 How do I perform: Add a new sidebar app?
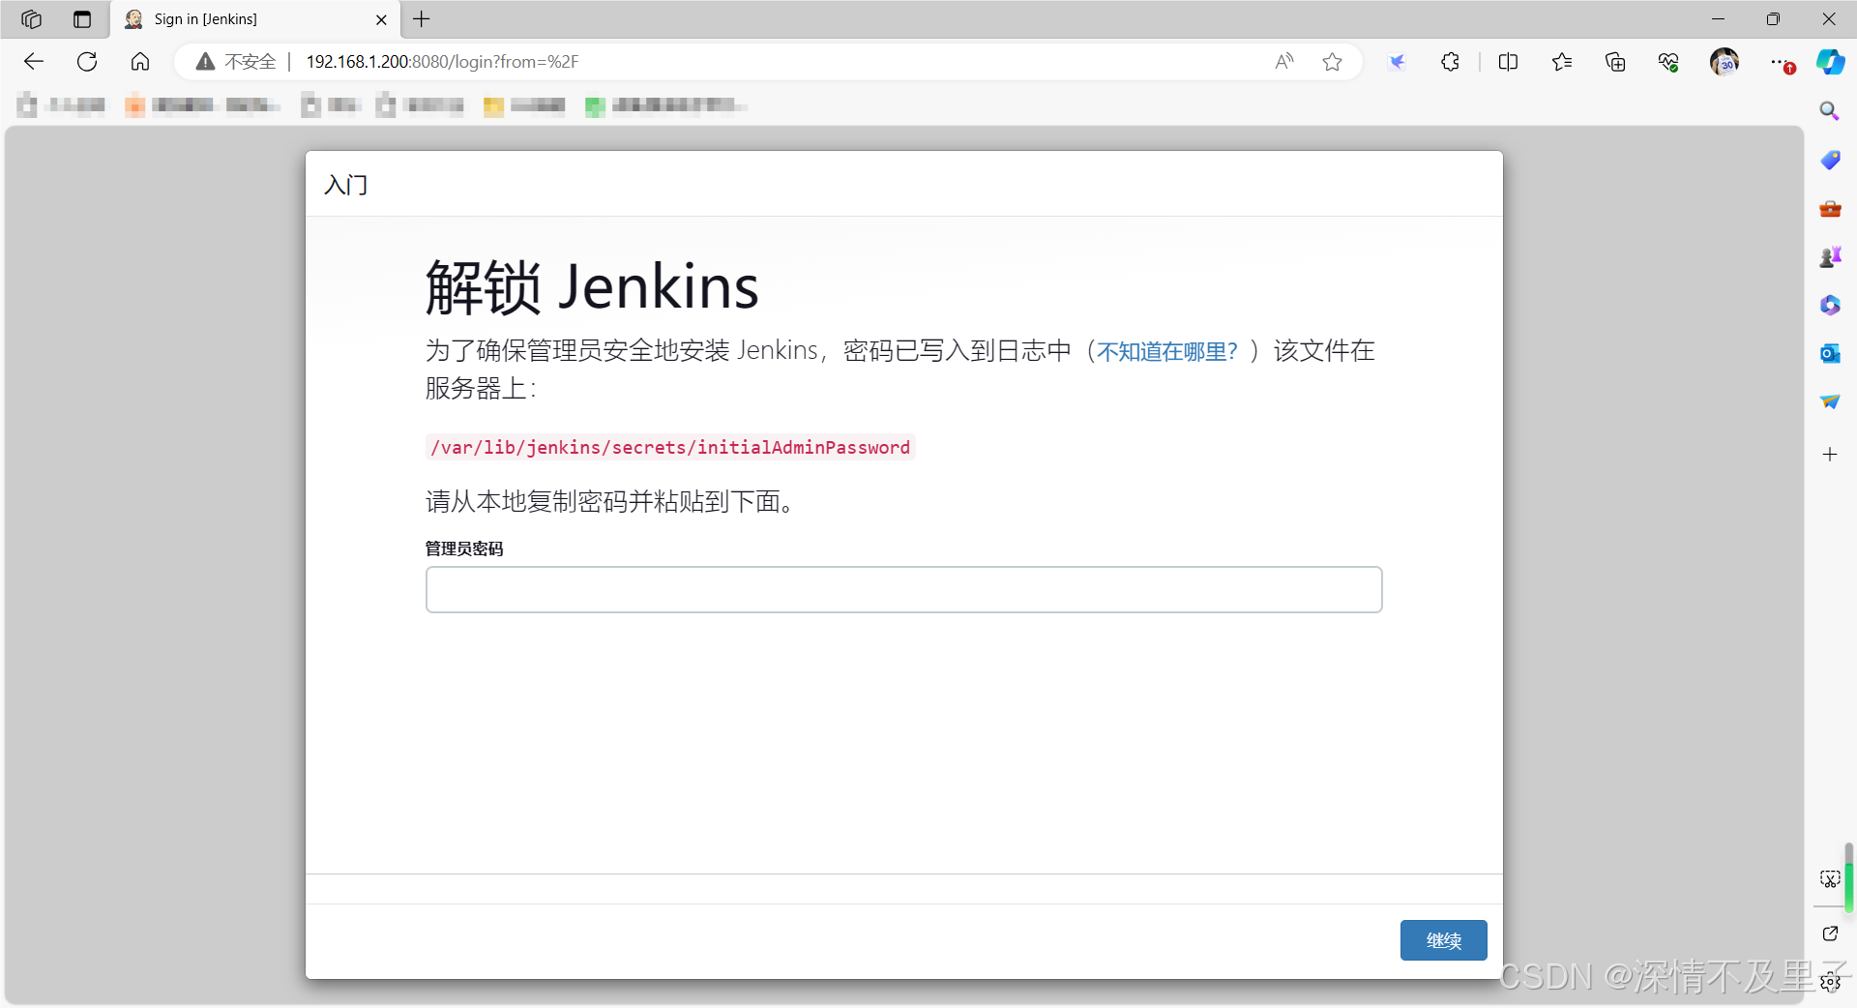pyautogui.click(x=1830, y=455)
